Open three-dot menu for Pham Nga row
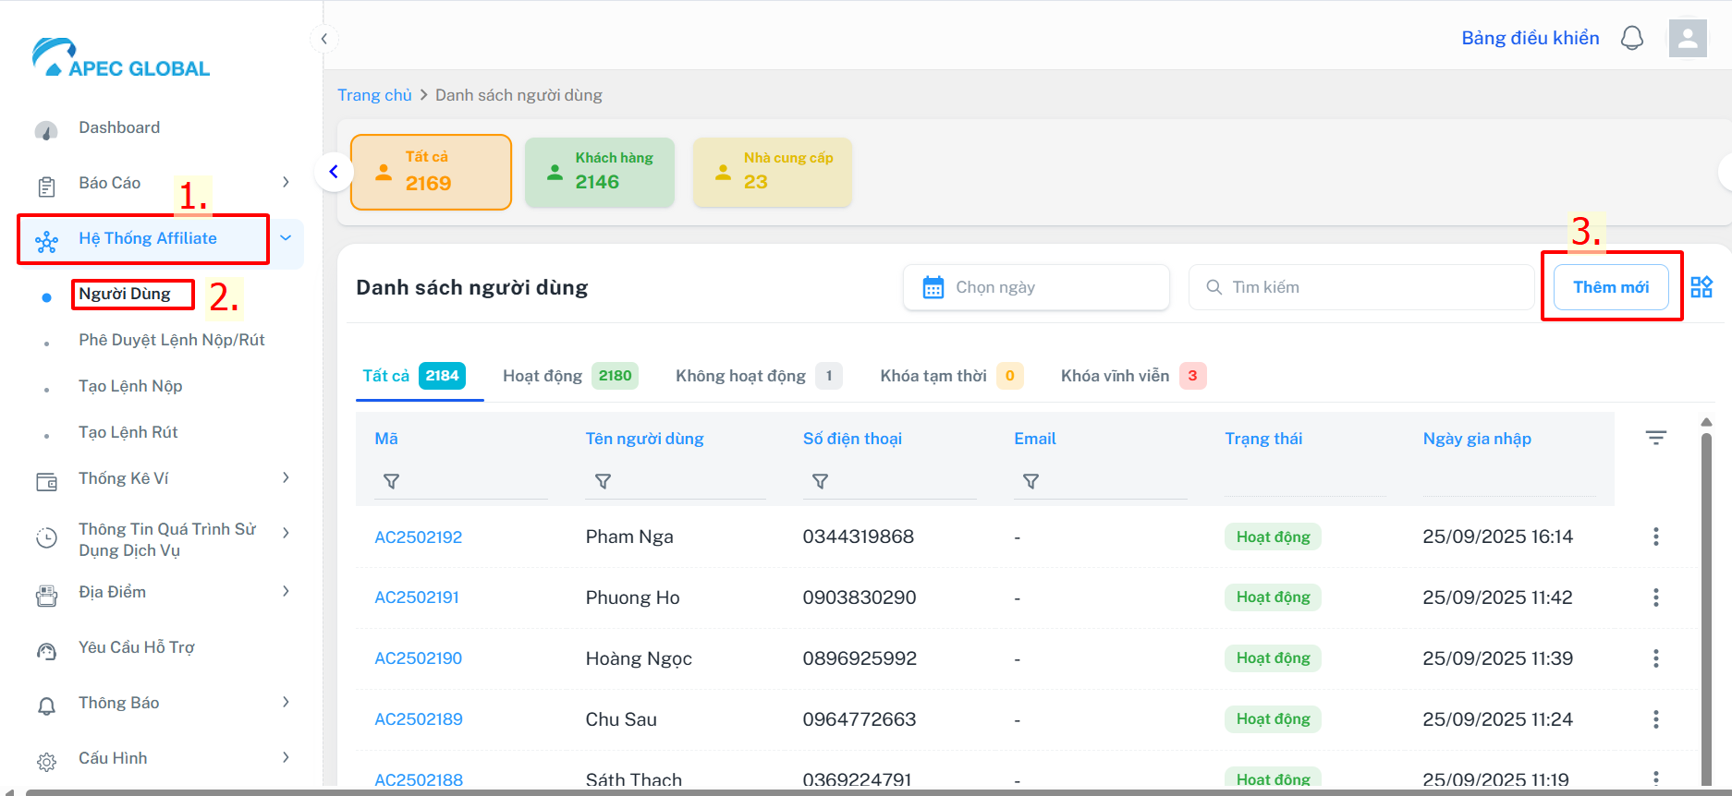 [x=1655, y=537]
